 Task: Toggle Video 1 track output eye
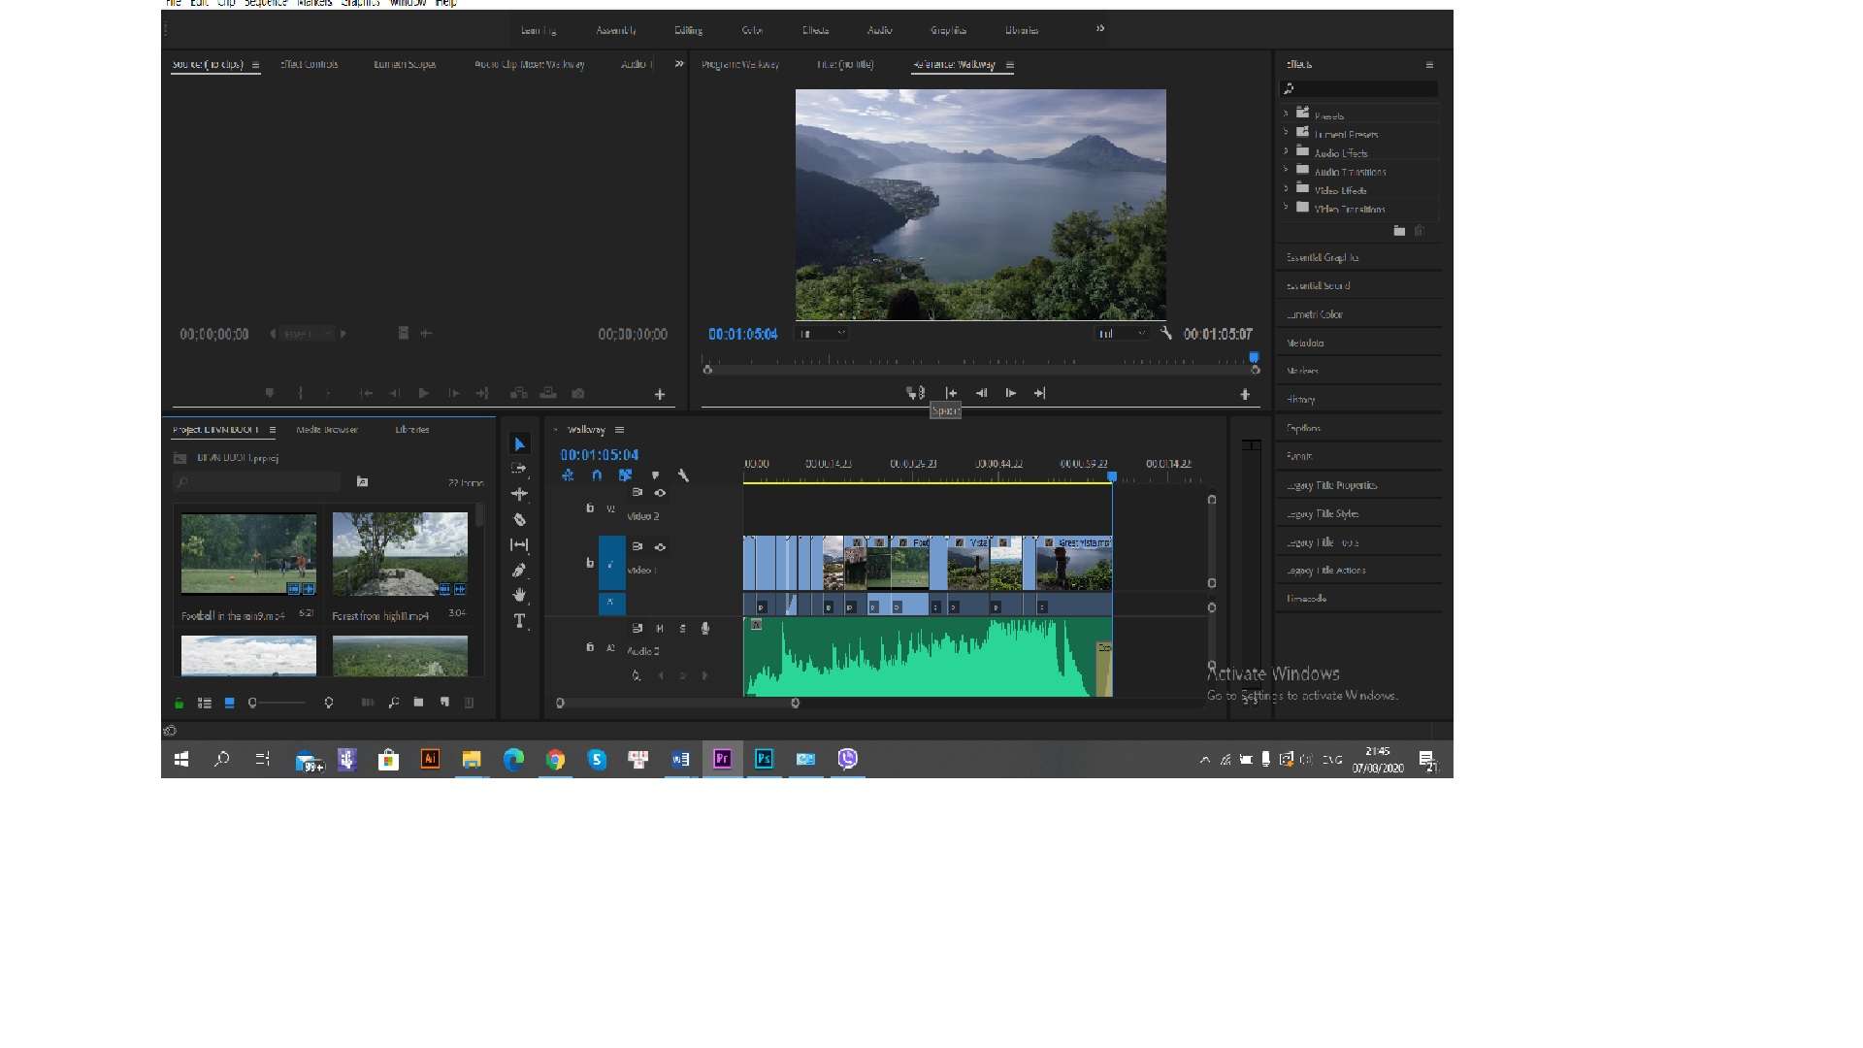click(x=660, y=547)
